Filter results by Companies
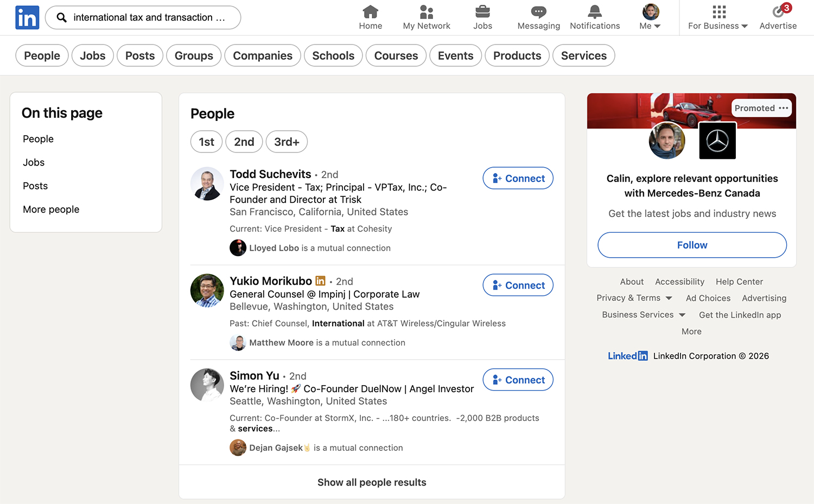This screenshot has height=504, width=814. (x=262, y=55)
